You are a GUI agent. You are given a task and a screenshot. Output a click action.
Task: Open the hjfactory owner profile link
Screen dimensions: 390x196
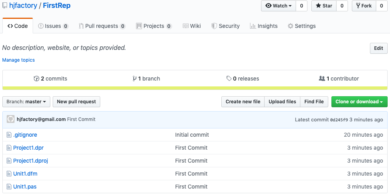[x=23, y=5]
